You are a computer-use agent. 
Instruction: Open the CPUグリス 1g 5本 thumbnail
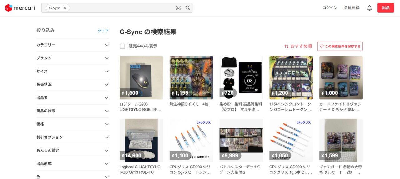(291, 140)
